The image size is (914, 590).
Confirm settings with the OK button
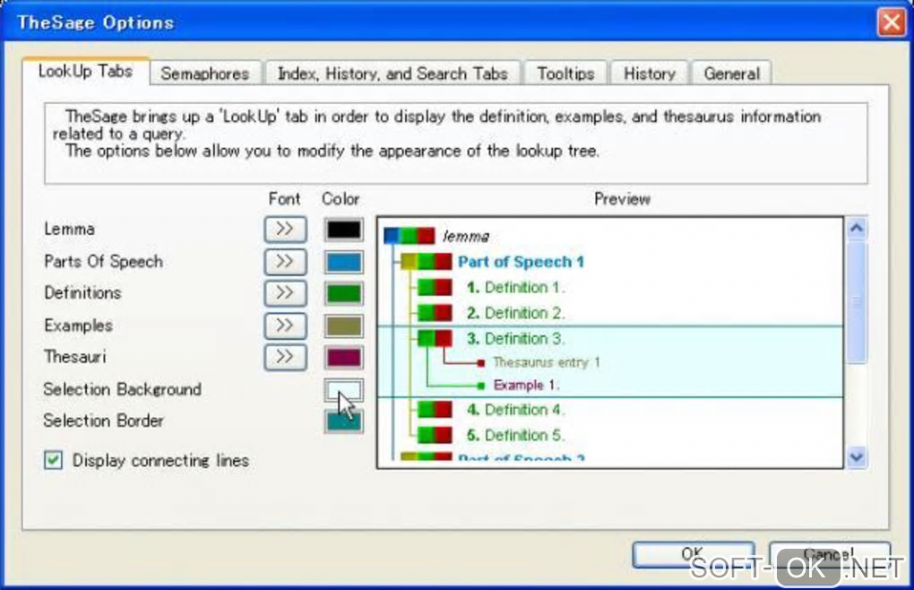point(693,554)
